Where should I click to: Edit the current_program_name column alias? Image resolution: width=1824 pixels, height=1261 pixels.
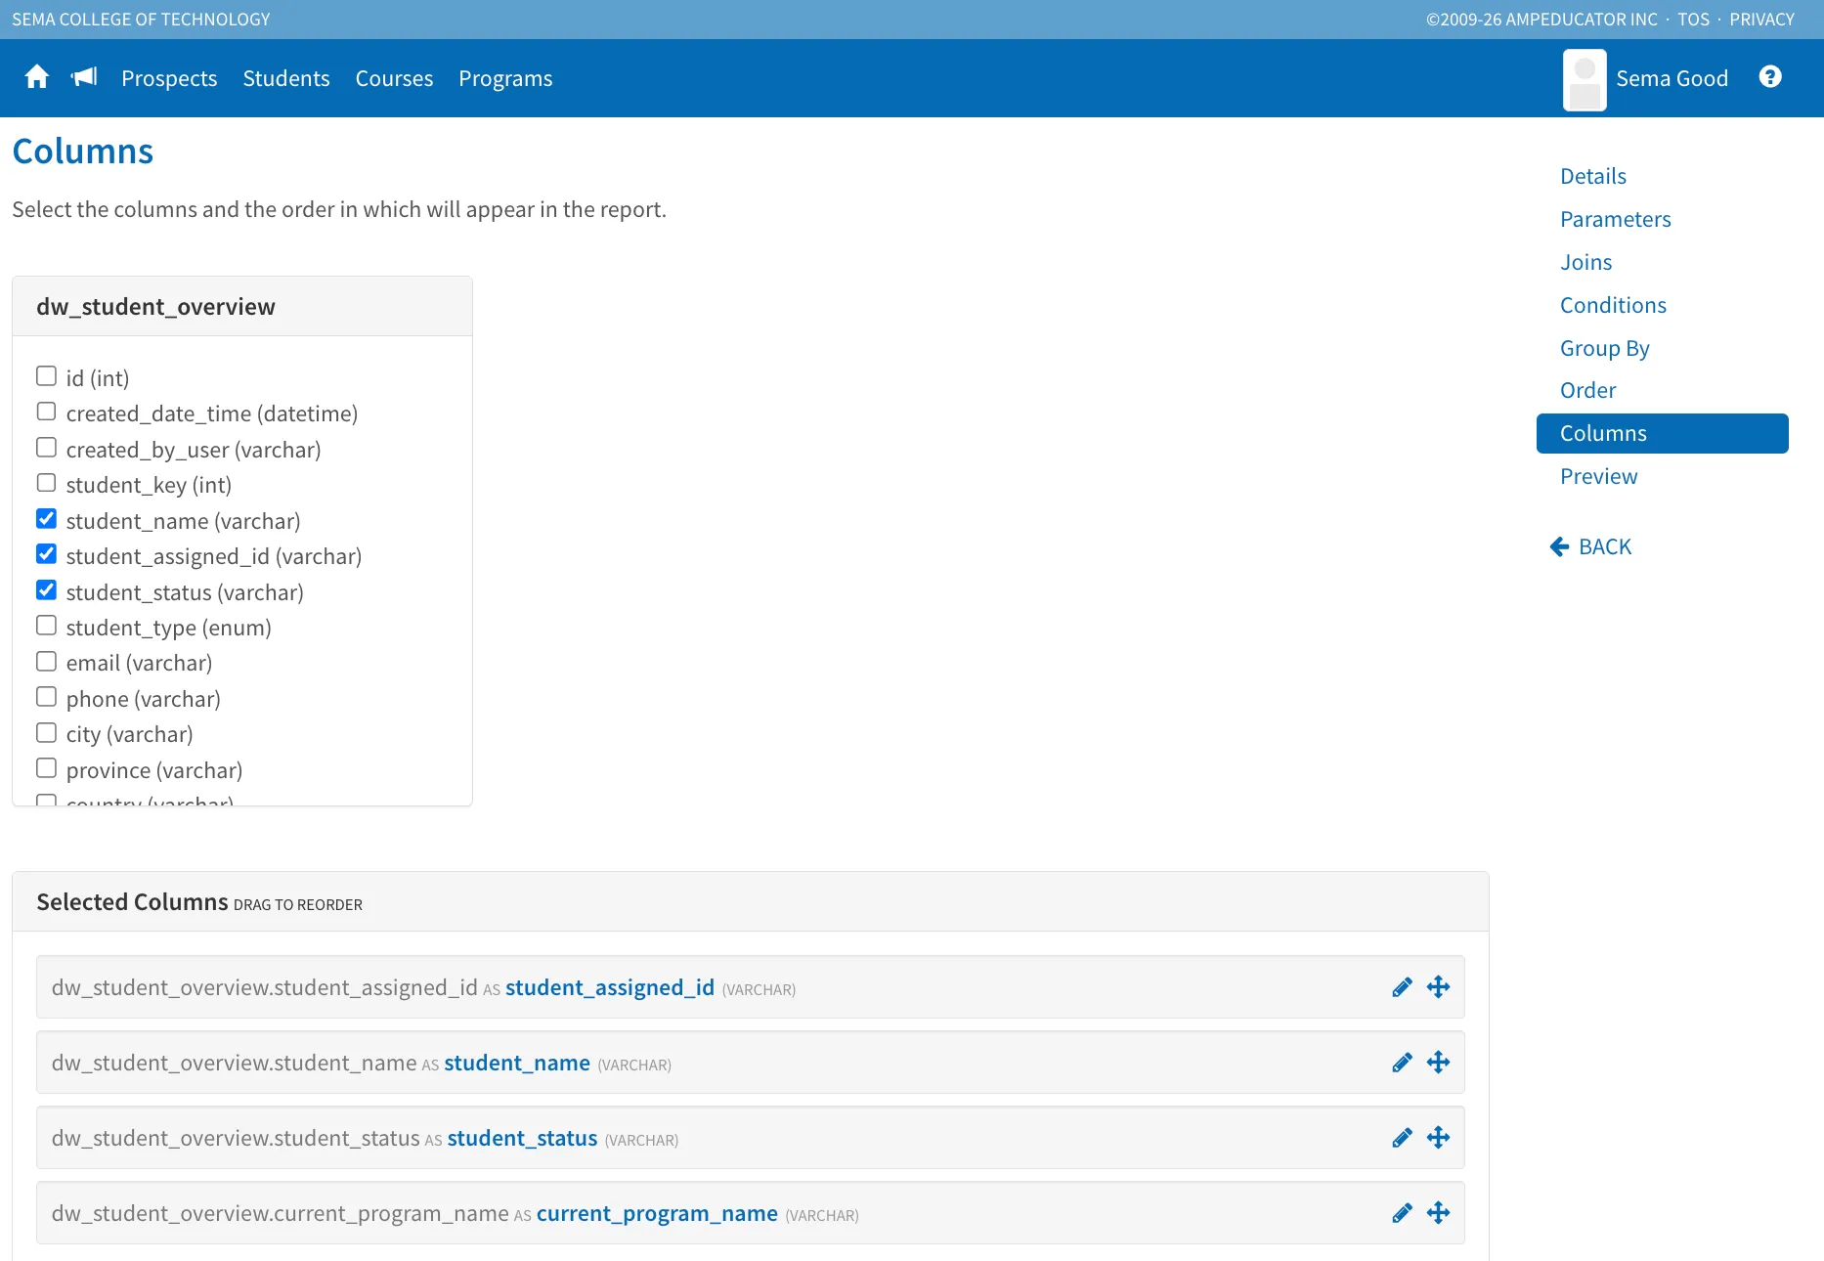[1402, 1213]
